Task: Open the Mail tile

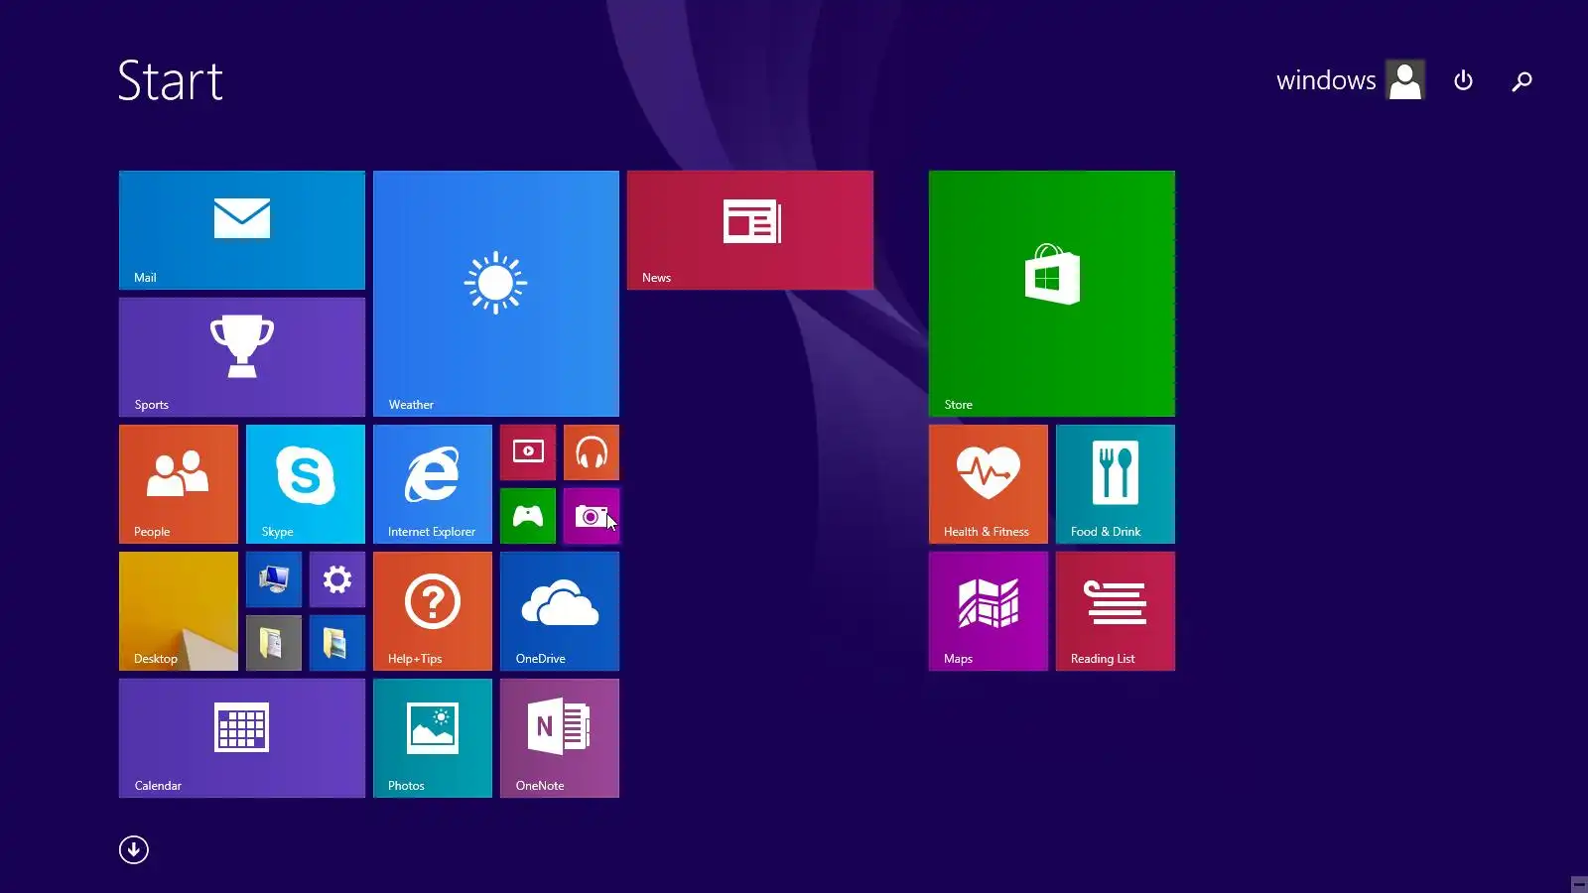Action: 242,230
